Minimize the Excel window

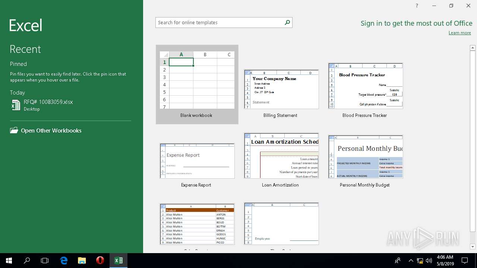coord(434,6)
